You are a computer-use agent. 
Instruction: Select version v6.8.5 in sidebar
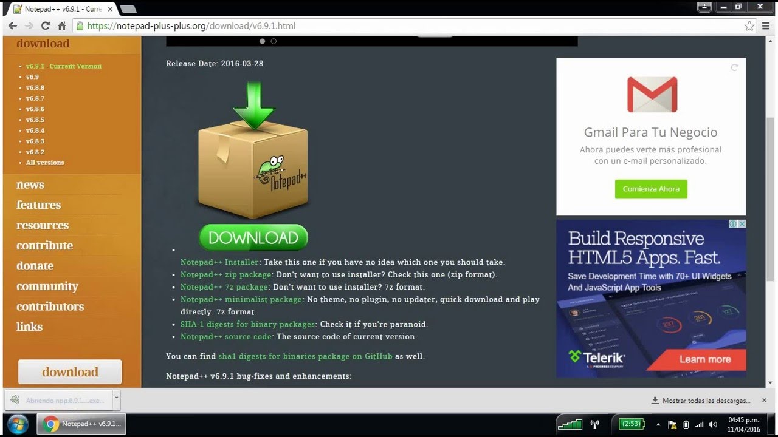pos(35,120)
